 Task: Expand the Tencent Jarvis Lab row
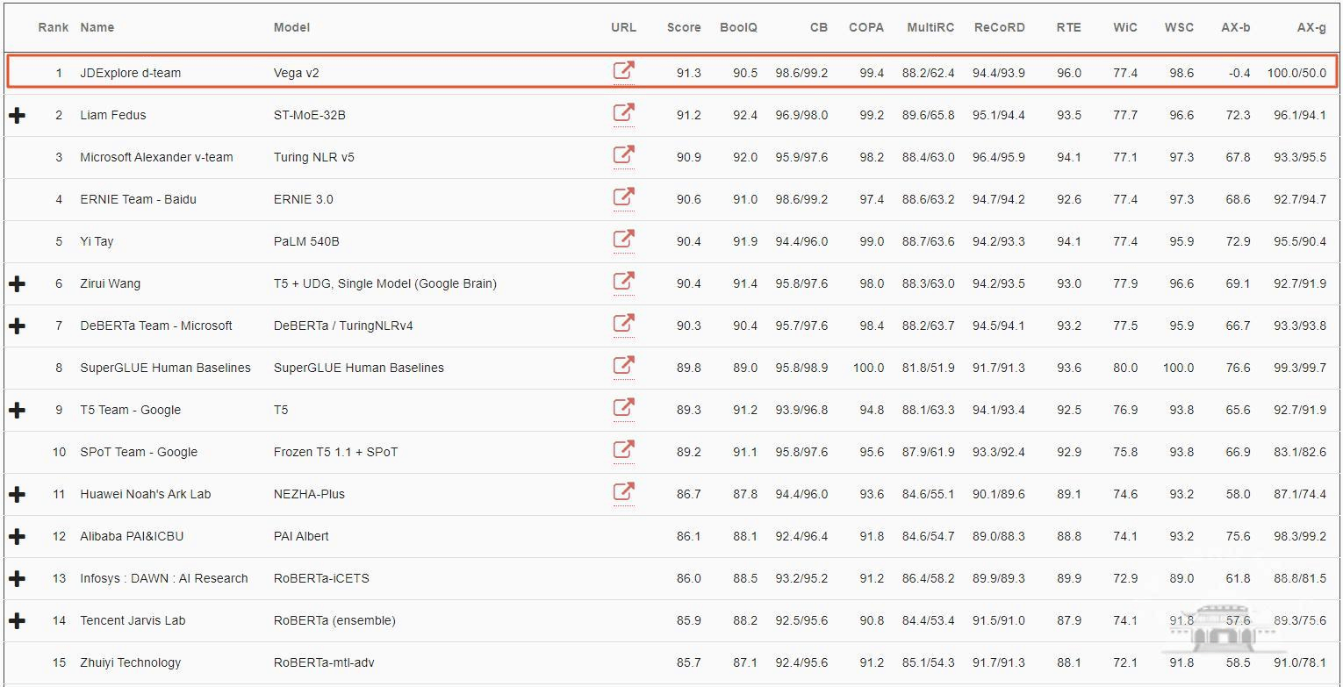17,620
